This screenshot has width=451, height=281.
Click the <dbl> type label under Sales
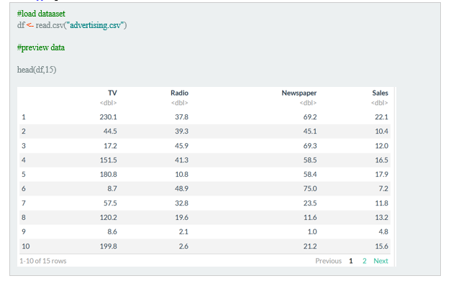tap(379, 103)
